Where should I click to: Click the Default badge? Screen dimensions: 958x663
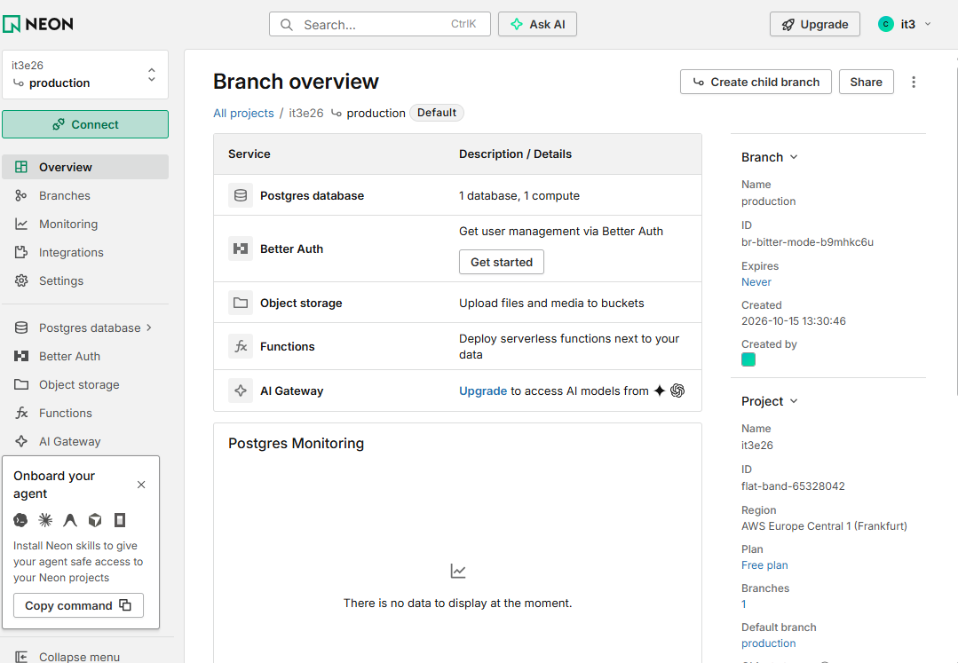click(436, 113)
